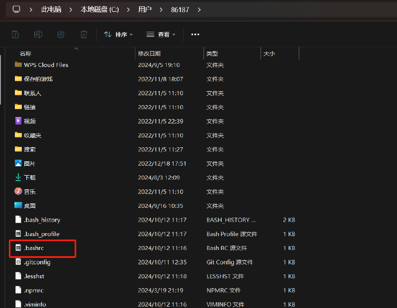397x308 pixels.
Task: Click 86187 in breadcrumb path
Action: [x=180, y=10]
